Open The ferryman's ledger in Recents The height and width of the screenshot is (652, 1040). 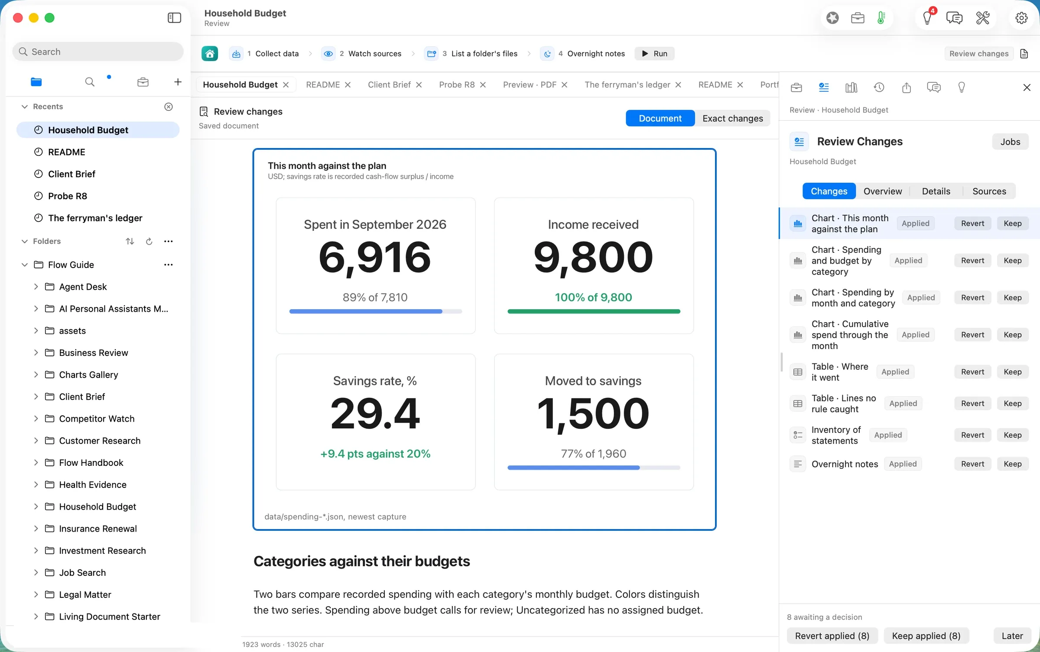[x=98, y=218]
